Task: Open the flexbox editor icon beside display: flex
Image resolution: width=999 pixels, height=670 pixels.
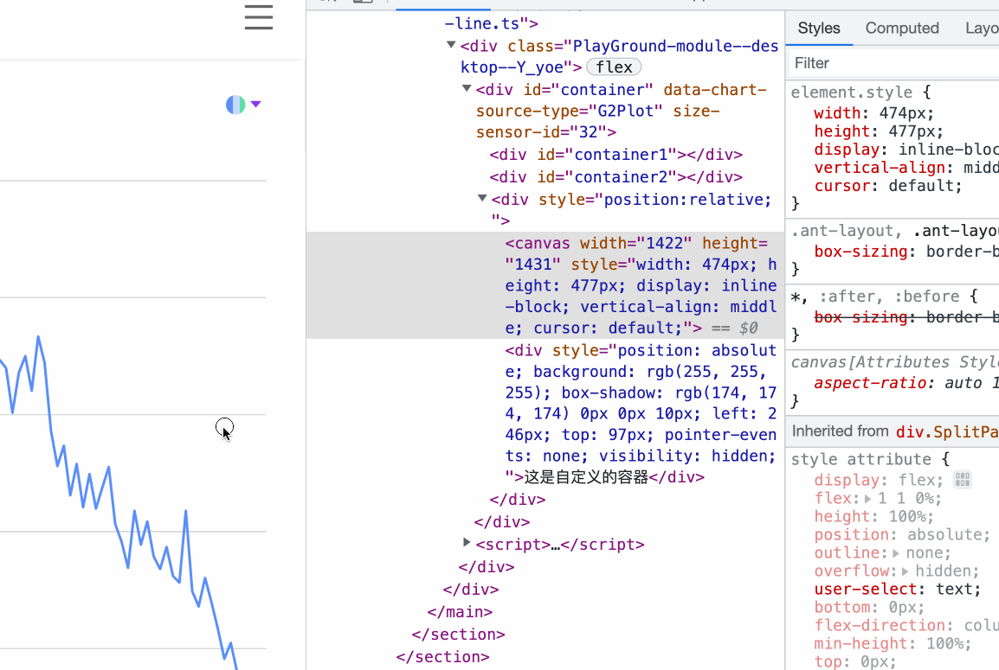Action: click(x=962, y=480)
